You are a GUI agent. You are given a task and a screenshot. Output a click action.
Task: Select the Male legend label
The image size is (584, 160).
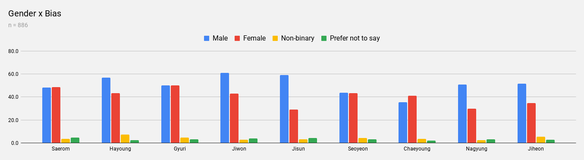click(x=220, y=38)
